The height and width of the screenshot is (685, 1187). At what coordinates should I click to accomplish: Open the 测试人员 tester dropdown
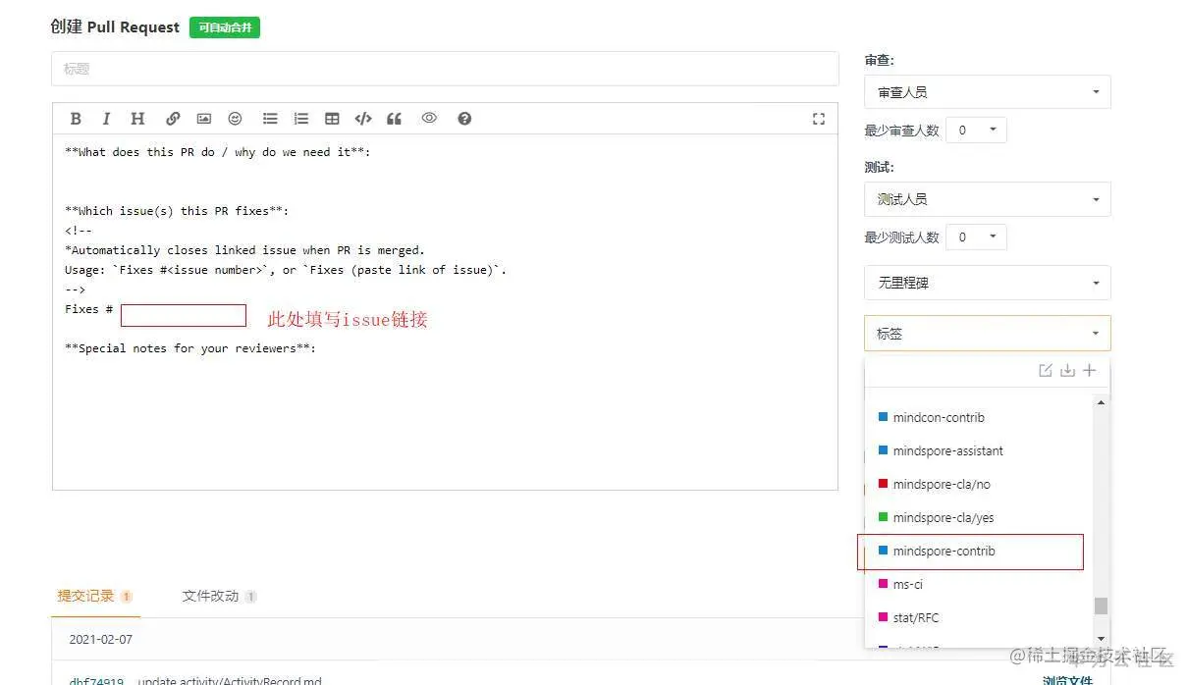[988, 199]
